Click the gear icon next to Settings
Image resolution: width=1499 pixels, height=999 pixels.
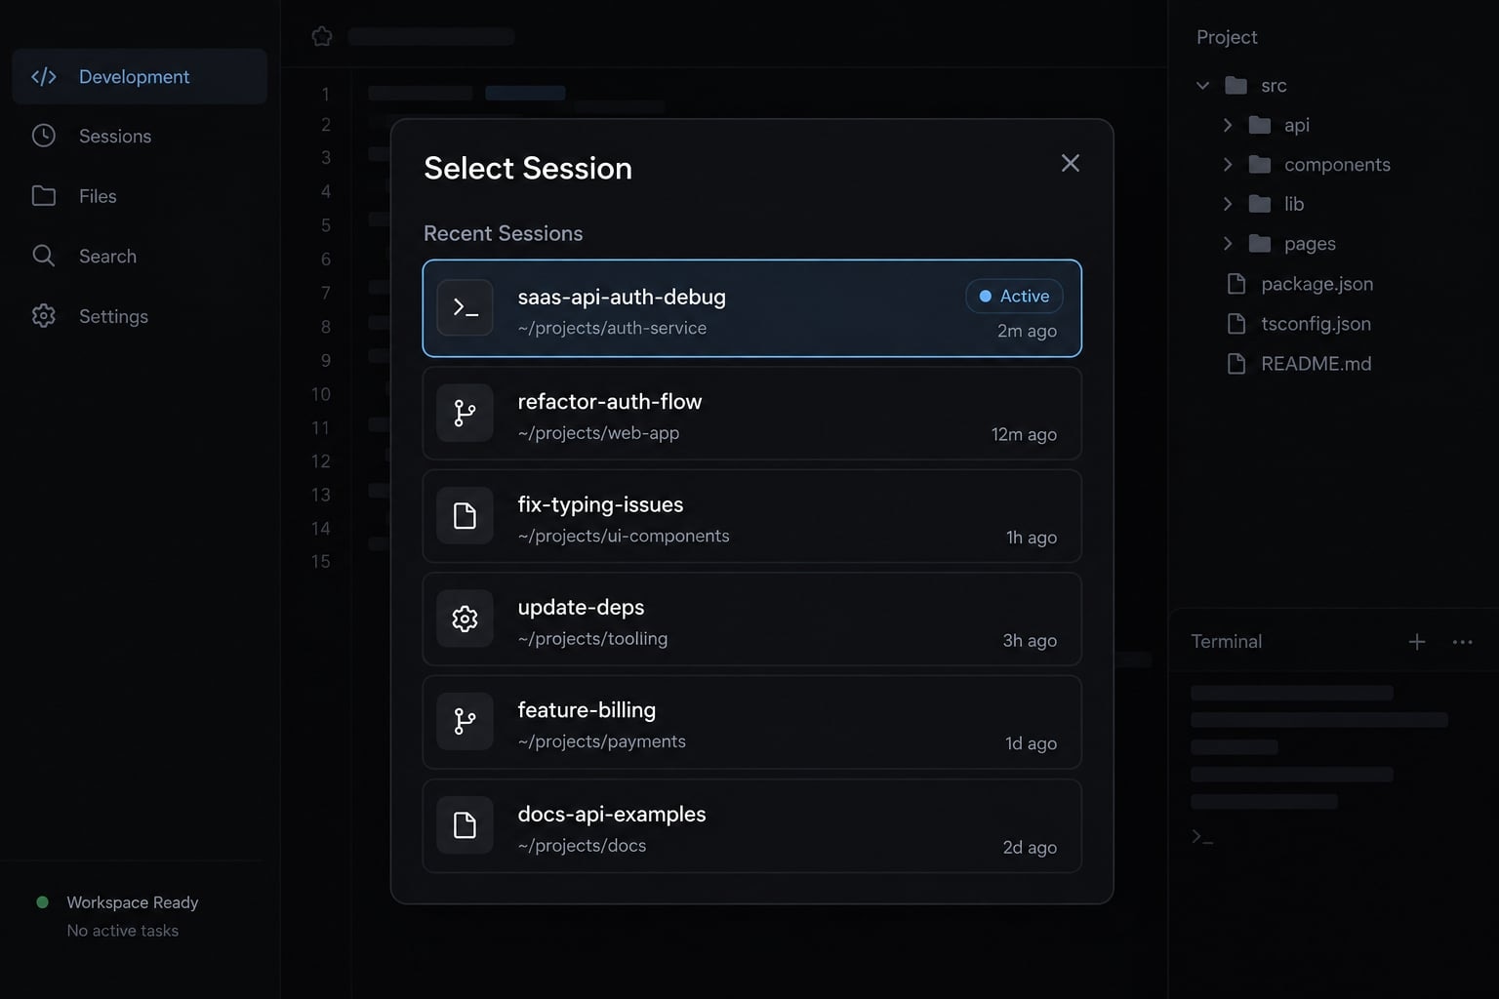[44, 316]
